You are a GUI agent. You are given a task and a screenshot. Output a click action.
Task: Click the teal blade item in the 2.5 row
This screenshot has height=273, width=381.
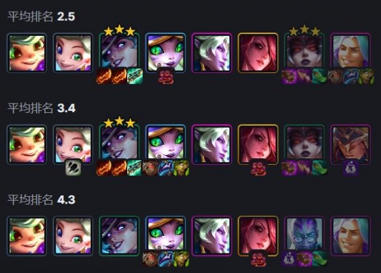[134, 76]
